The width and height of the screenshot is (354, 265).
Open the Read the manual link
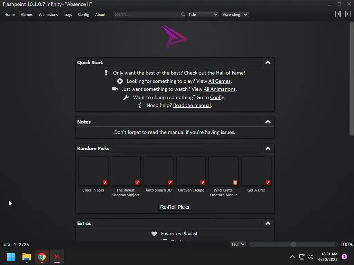[x=192, y=105]
